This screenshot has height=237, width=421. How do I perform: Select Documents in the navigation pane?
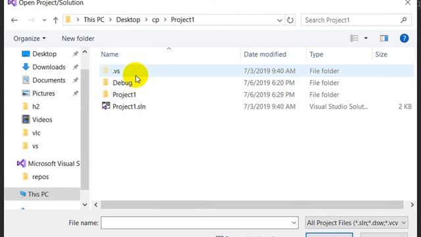pos(49,80)
